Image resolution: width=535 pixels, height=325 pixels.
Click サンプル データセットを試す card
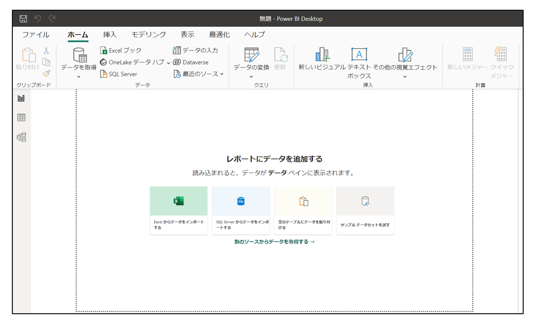[365, 211]
